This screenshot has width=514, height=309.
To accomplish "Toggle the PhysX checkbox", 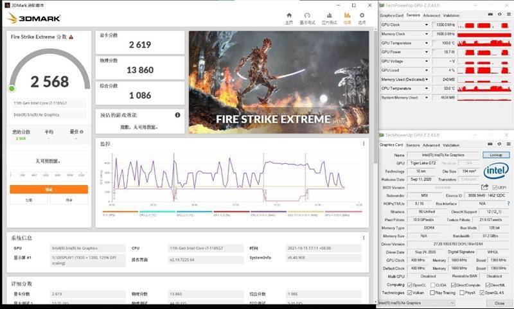I will coord(462,292).
